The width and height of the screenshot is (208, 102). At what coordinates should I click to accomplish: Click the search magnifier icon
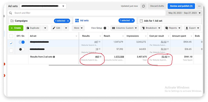click(x=11, y=13)
